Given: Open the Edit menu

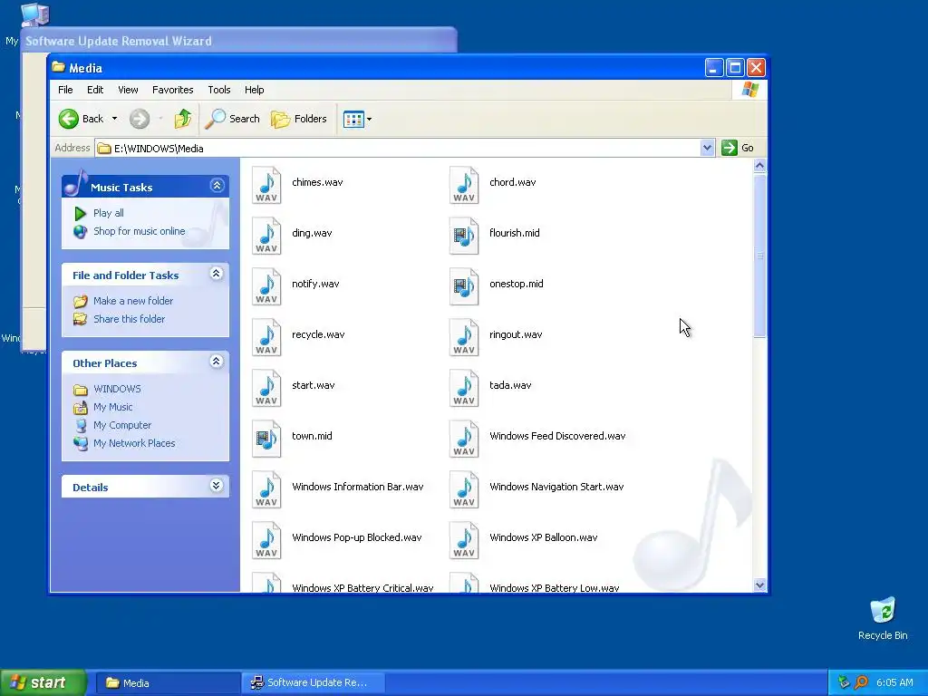Looking at the screenshot, I should [94, 90].
